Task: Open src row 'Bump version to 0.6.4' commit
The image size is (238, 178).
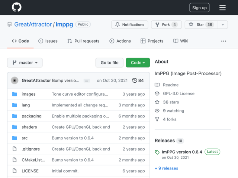Action: point(73,138)
